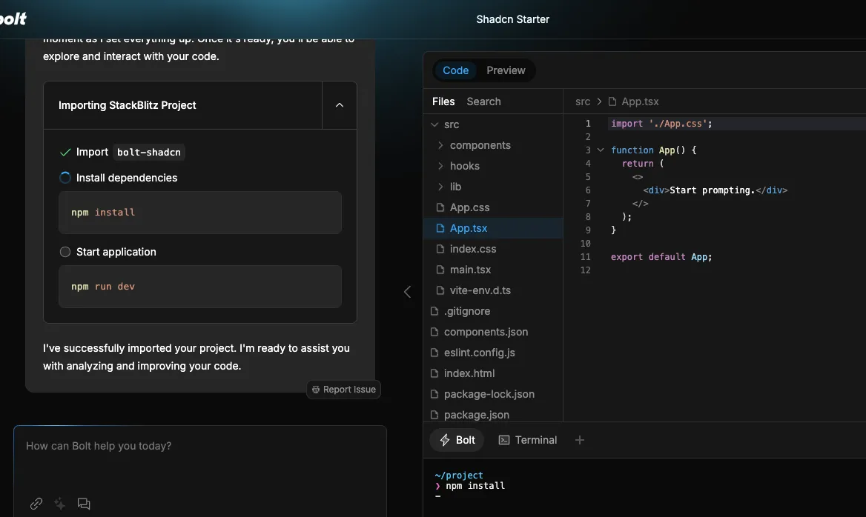Image resolution: width=866 pixels, height=517 pixels.
Task: Click the Bolt lightning icon in bottom panel
Action: pyautogui.click(x=445, y=440)
